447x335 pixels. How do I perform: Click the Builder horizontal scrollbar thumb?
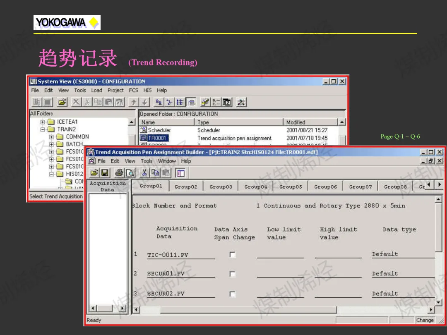point(248,309)
